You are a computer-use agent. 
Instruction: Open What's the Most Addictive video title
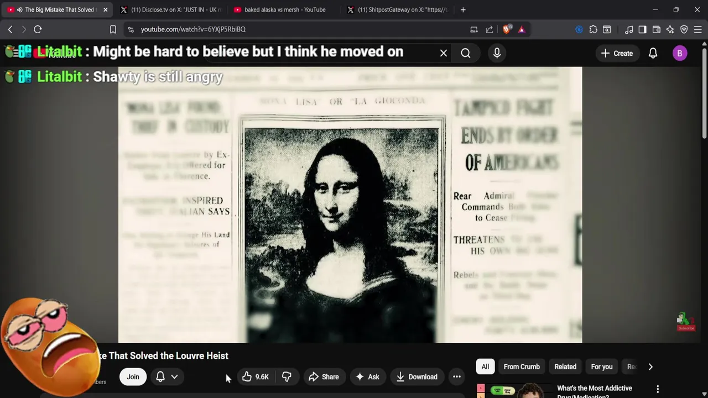(x=595, y=391)
